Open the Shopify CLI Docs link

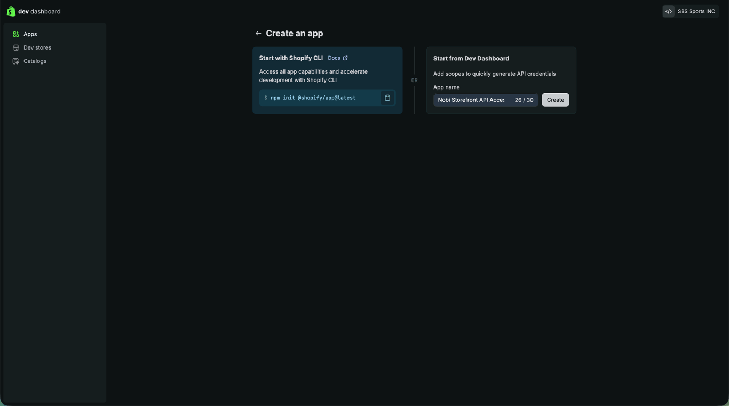point(338,58)
